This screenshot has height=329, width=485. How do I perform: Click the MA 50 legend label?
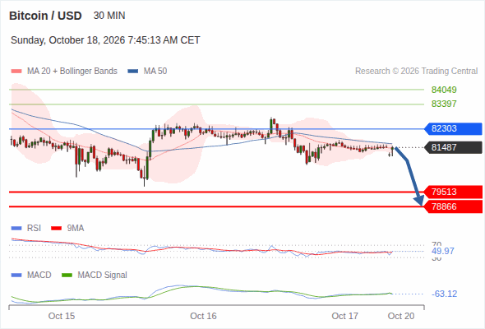(x=155, y=72)
